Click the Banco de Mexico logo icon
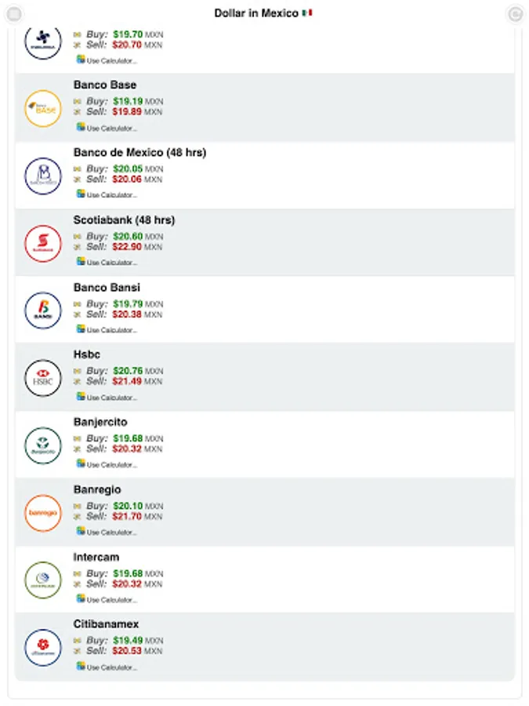This screenshot has height=706, width=529. tap(42, 176)
